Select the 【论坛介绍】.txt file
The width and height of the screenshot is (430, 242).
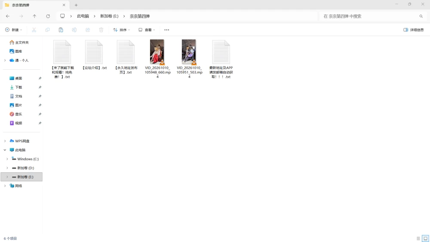94,55
